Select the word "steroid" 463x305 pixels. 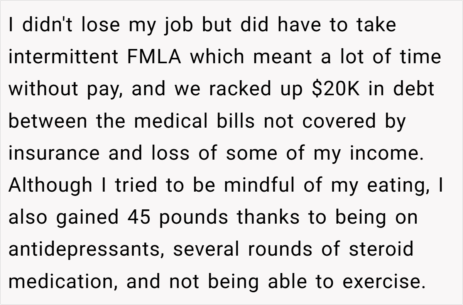pyautogui.click(x=381, y=249)
